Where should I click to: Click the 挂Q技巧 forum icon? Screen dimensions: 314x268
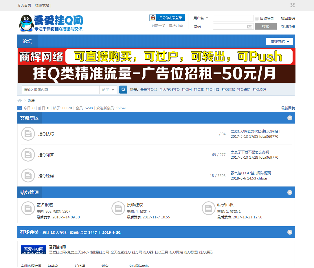pos(28,134)
